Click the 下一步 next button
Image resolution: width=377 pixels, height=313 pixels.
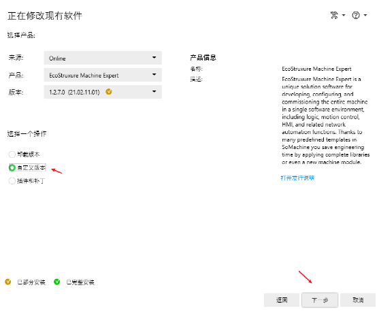[320, 300]
